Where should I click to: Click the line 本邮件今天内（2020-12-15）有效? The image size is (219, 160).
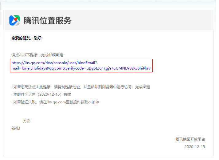(41, 94)
